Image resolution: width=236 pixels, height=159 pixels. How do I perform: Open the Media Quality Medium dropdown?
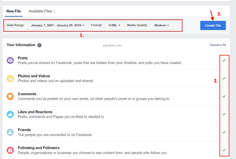click(162, 26)
